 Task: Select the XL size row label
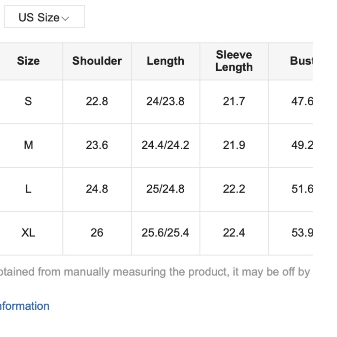pos(28,233)
